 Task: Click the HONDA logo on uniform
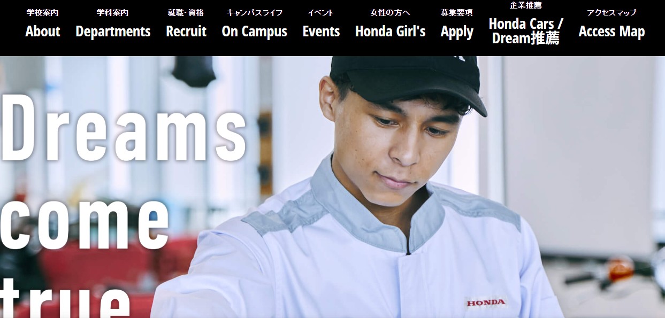486,303
